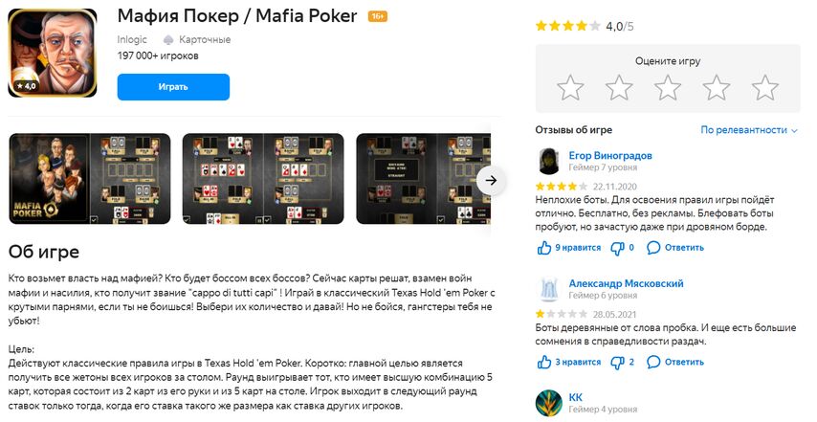Click the reply bubble on Александр Мясковский's review
Viewport: 817px width, 422px height.
(x=653, y=362)
